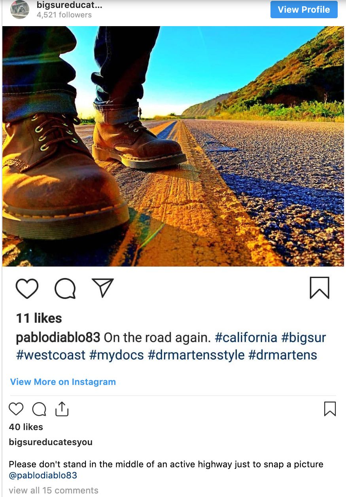Save embedded post with large bookmark icon
Screen dimensions: 346x497
(x=320, y=288)
